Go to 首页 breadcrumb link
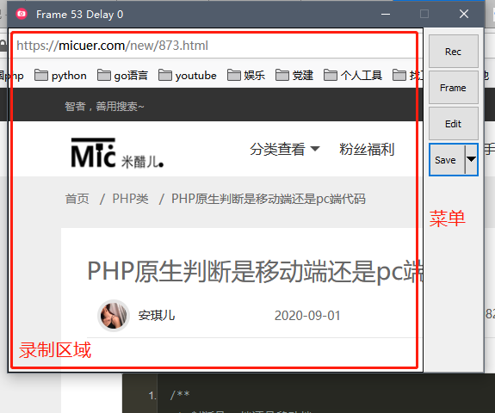The image size is (495, 413). click(77, 199)
